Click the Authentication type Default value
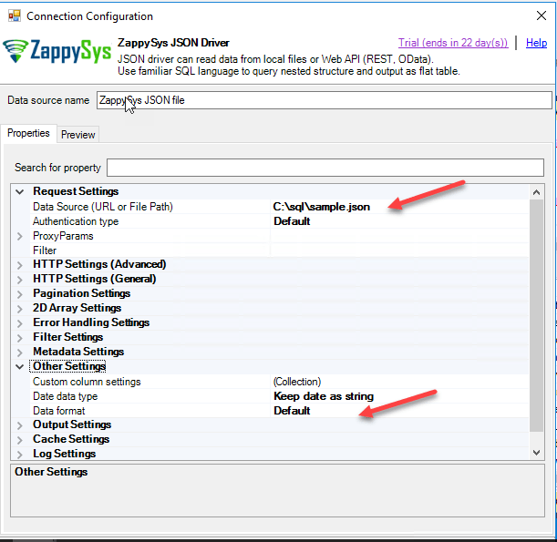 292,221
